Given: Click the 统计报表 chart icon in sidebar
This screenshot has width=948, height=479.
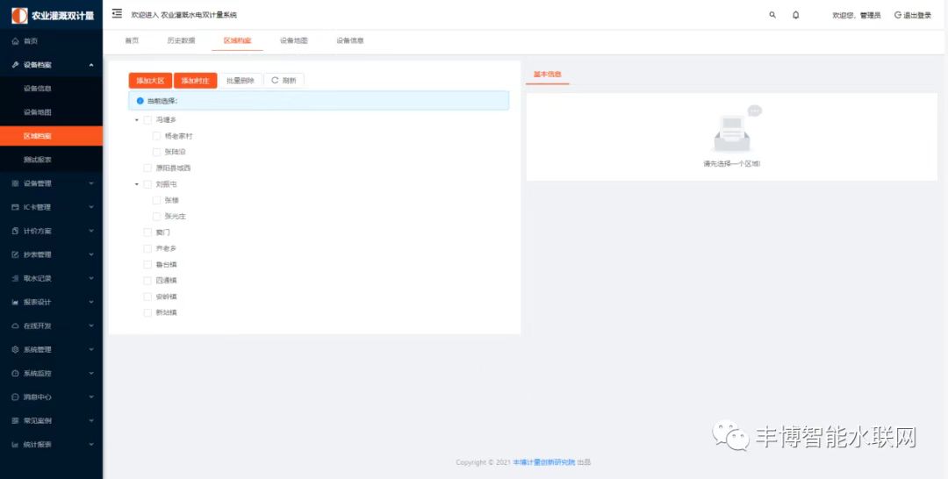Looking at the screenshot, I should pos(15,444).
